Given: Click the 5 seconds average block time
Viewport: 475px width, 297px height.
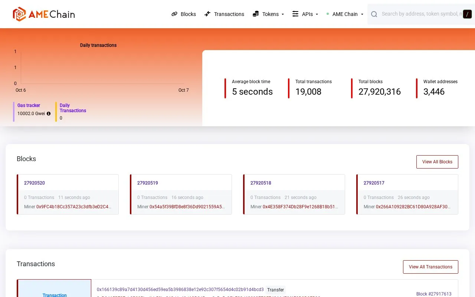Looking at the screenshot, I should pyautogui.click(x=252, y=92).
